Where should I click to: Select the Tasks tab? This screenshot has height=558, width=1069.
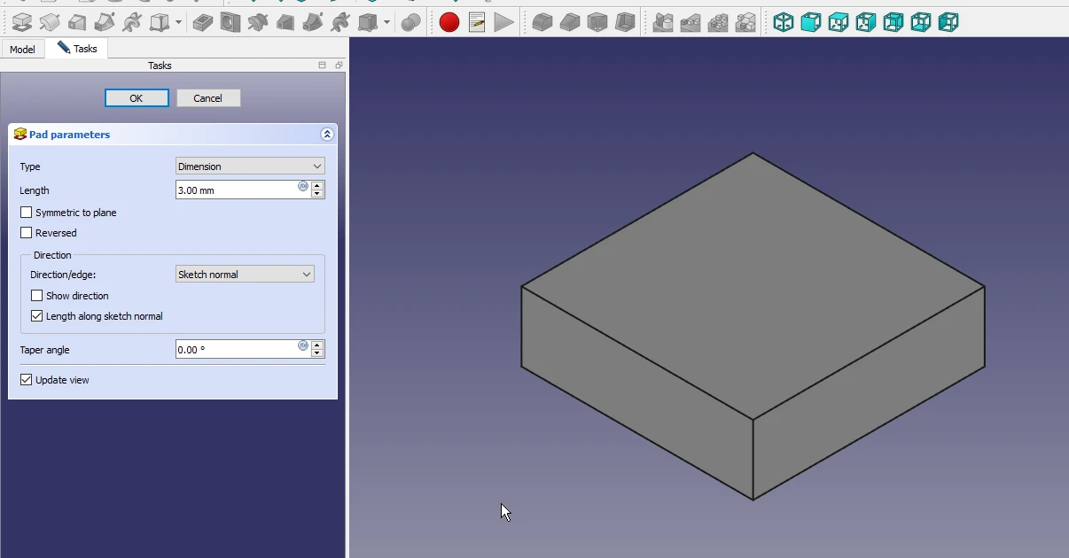pos(78,49)
